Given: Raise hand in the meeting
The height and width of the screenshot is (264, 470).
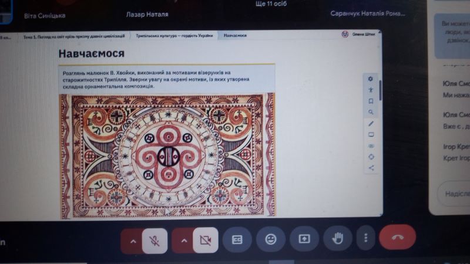Looking at the screenshot, I should (337, 238).
